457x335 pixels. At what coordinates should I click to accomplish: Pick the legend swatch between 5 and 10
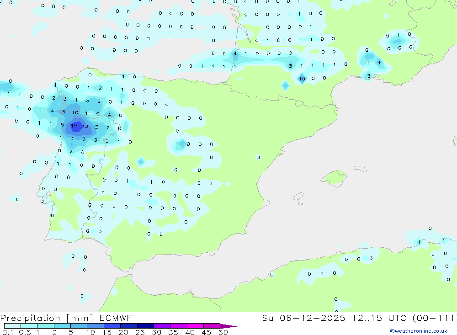(79, 326)
